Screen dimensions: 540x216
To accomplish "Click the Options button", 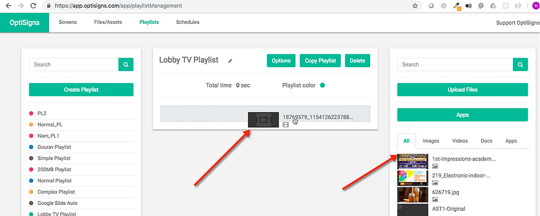I will click(x=281, y=61).
